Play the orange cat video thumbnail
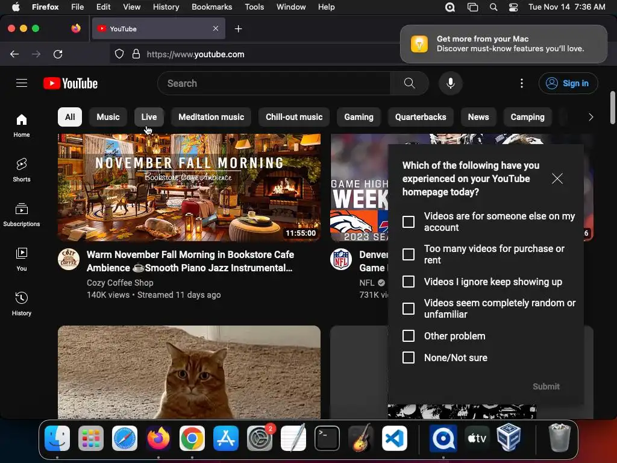The height and width of the screenshot is (463, 617). (x=189, y=372)
